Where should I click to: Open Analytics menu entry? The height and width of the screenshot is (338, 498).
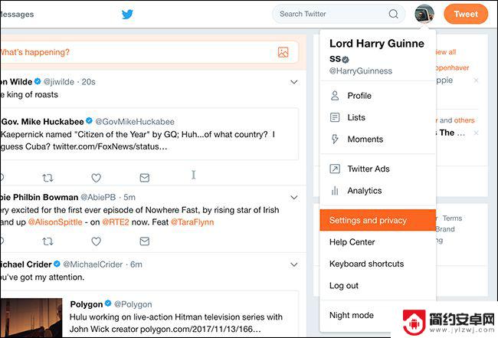coord(378,191)
